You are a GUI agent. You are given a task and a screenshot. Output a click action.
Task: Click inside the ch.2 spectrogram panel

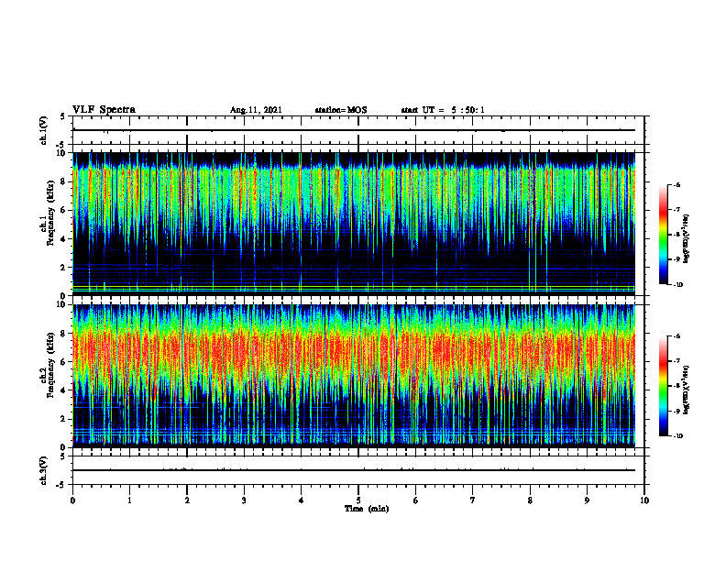click(354, 376)
